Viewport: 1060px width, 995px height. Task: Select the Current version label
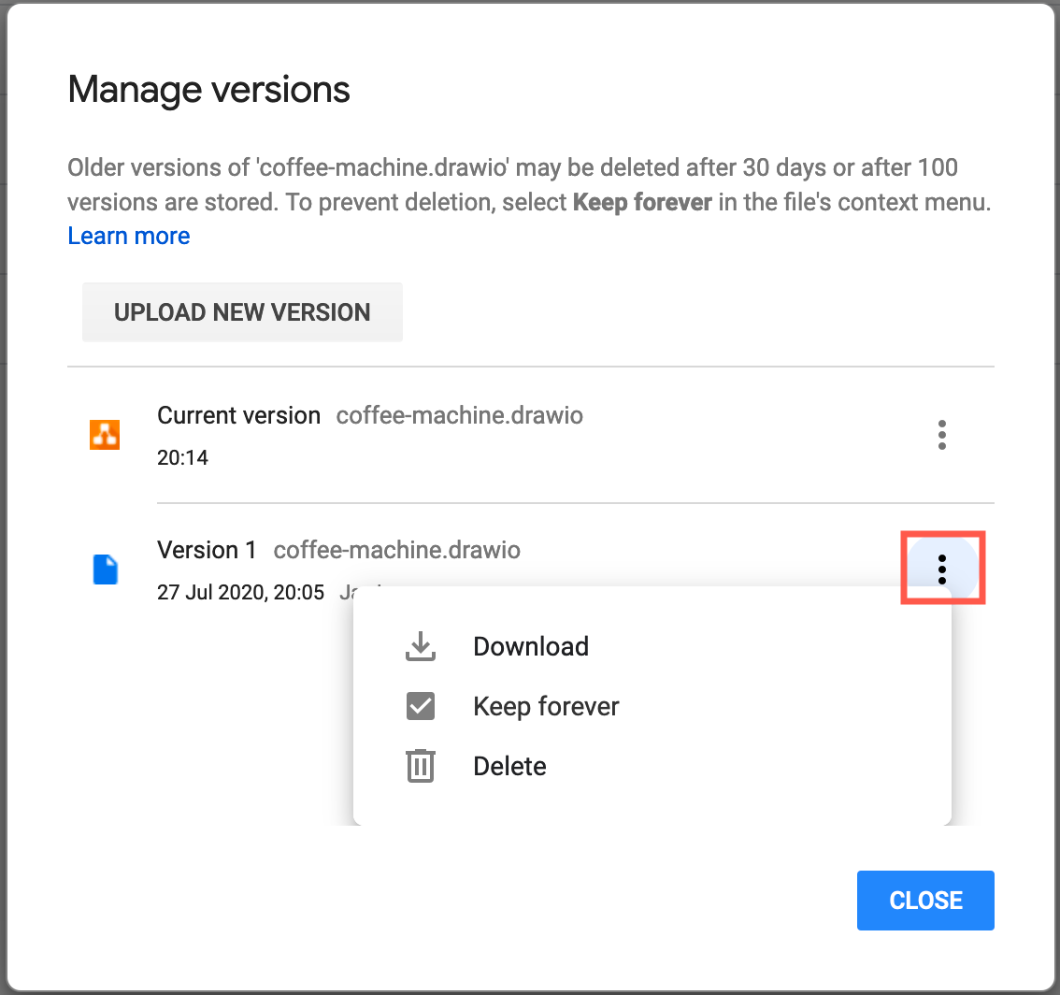(238, 415)
